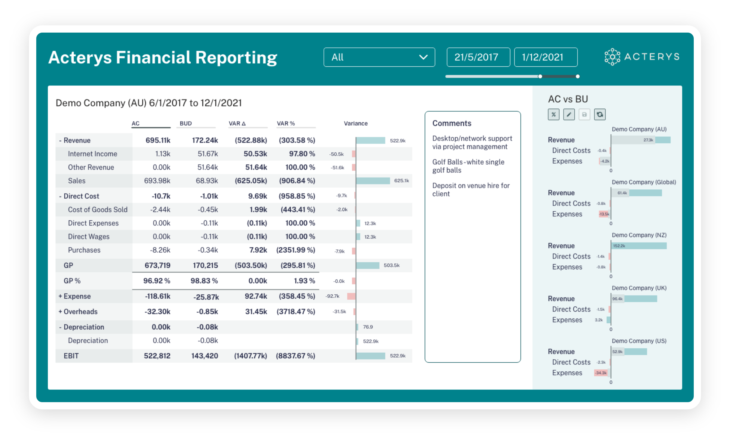The height and width of the screenshot is (442, 730).
Task: Select the GP % row label
Action: point(72,281)
